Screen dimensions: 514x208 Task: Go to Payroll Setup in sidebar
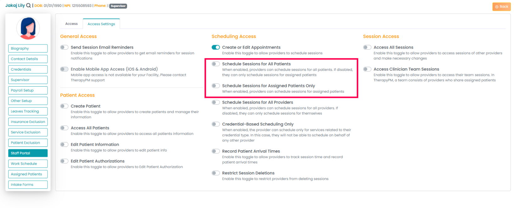[x=28, y=90]
